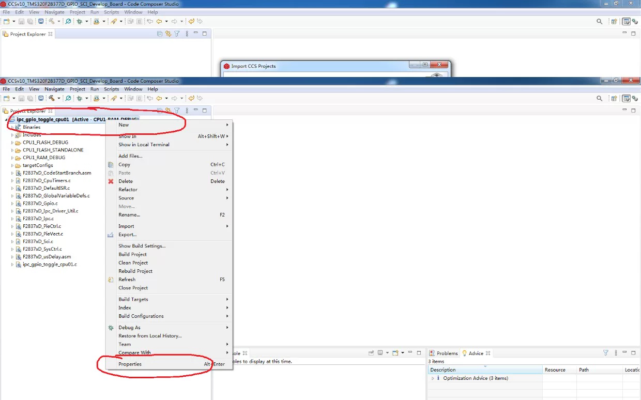Click the Refresh icon in the context menu
This screenshot has height=400, width=641.
coord(111,280)
